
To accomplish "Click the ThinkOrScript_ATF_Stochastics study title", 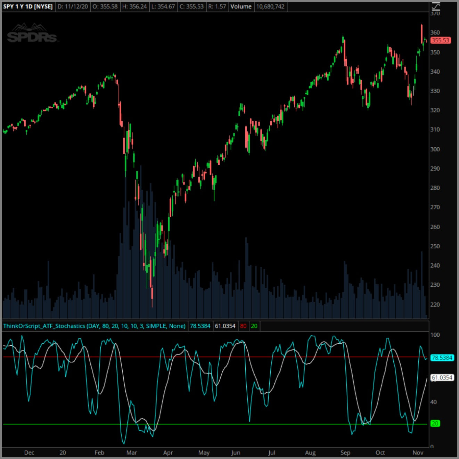I will (94, 326).
